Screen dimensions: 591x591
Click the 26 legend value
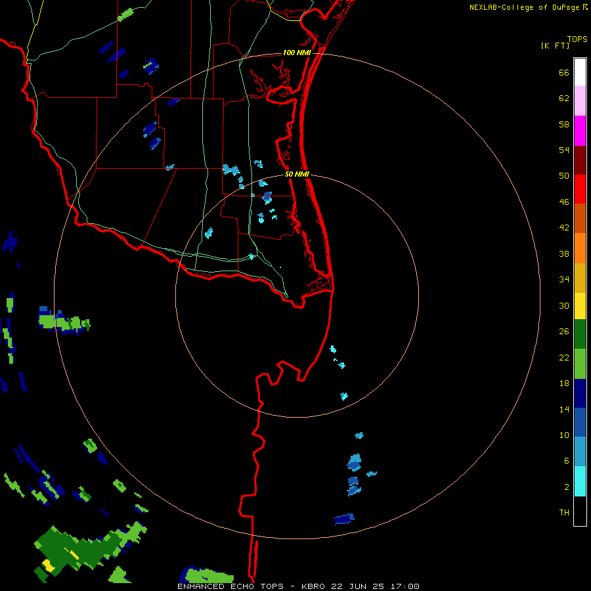(x=564, y=332)
